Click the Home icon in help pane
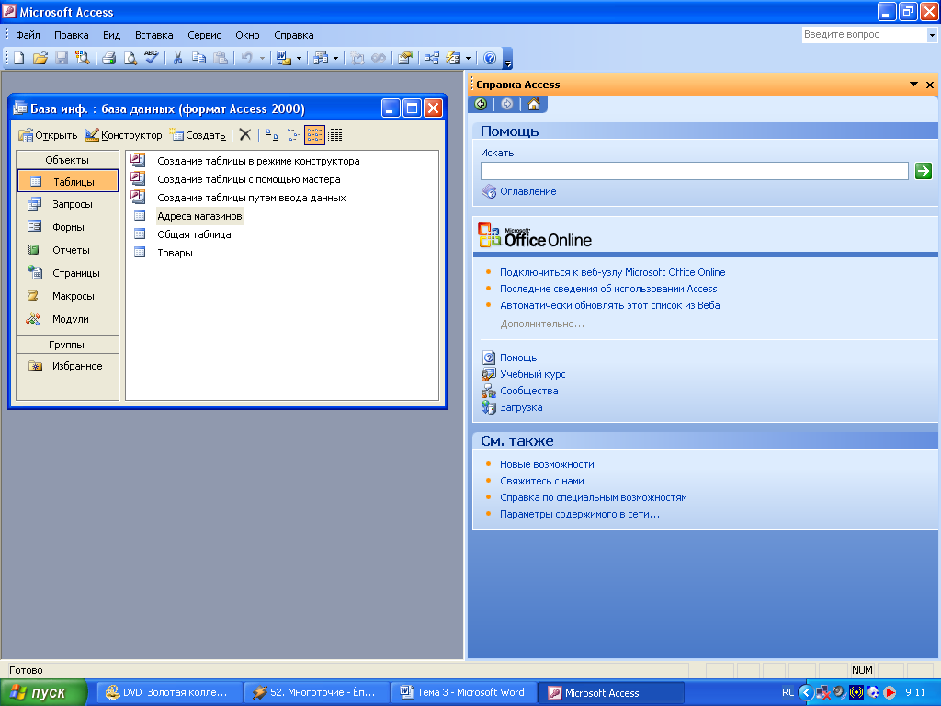This screenshot has height=706, width=941. click(x=534, y=105)
